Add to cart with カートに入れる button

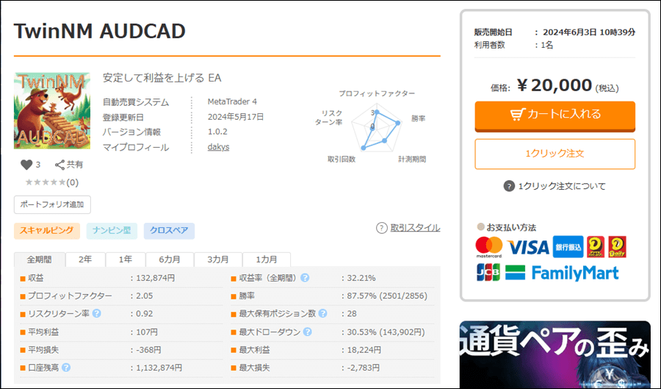[555, 115]
